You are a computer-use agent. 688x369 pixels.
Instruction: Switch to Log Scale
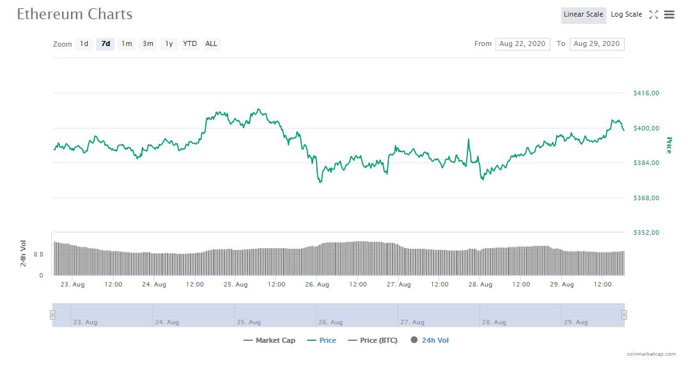click(626, 15)
